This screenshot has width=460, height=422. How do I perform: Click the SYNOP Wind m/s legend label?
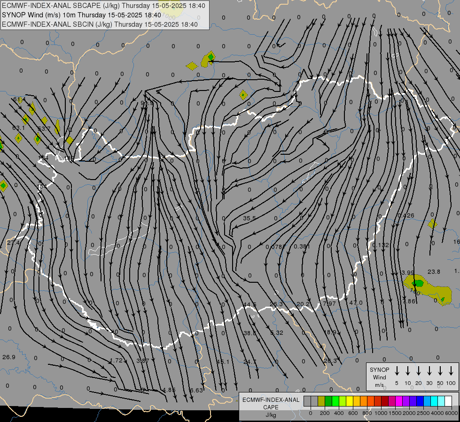[379, 377]
